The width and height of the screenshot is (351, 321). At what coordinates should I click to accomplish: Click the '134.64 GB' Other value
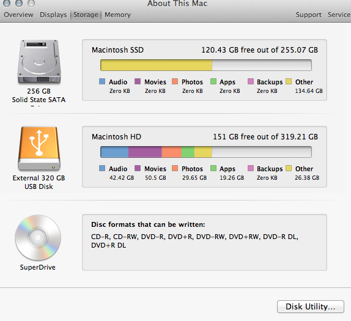[309, 91]
